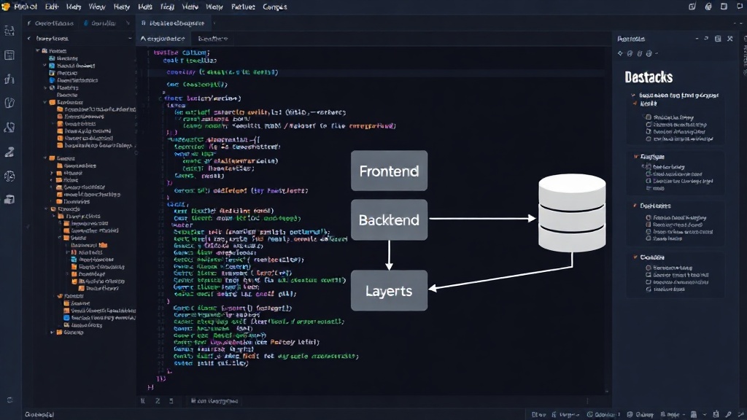Switch to the first tab above the file tree
Screen dimensions: 747x420
tap(50, 23)
